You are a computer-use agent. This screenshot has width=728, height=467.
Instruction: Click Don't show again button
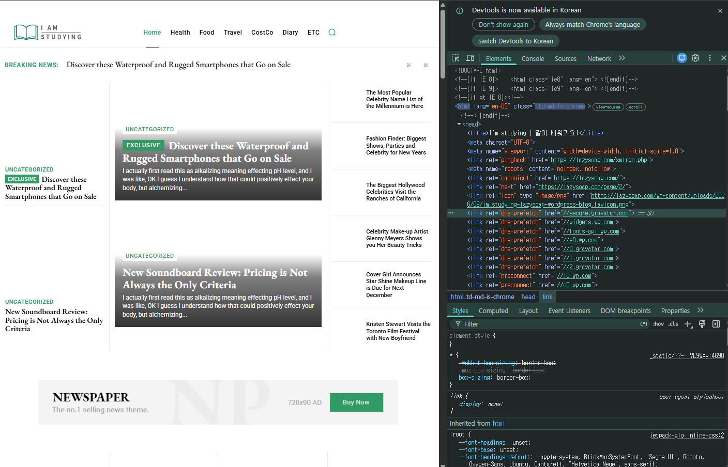(504, 24)
